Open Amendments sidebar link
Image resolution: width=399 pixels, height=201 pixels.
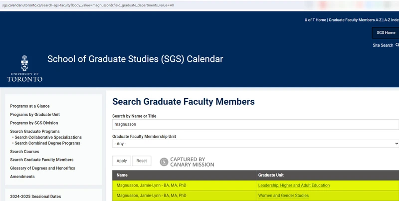(22, 177)
